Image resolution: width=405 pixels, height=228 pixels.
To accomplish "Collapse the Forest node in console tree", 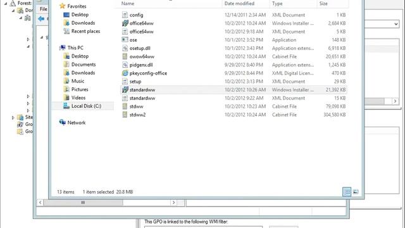I will 6,4.
